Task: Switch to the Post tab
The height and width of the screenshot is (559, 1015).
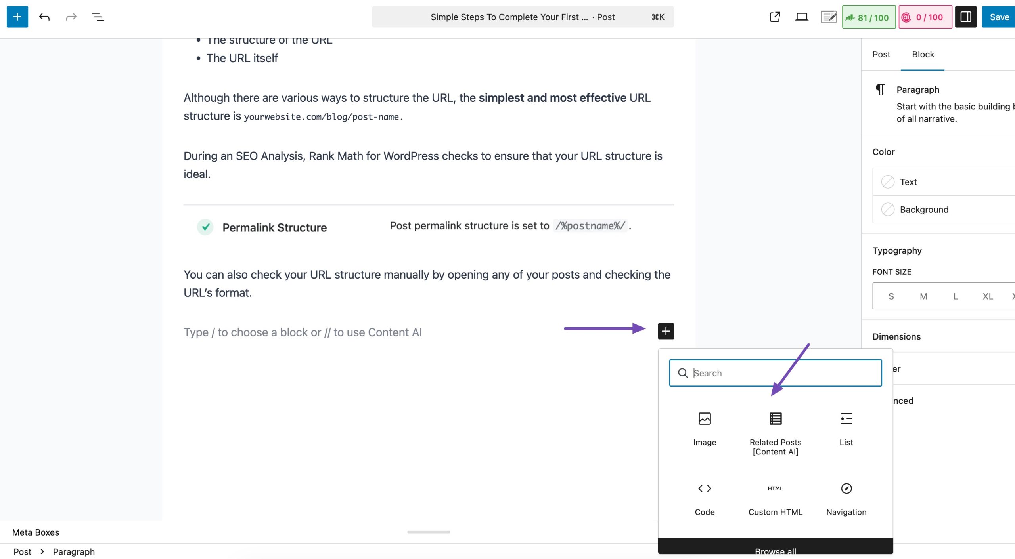Action: [881, 54]
